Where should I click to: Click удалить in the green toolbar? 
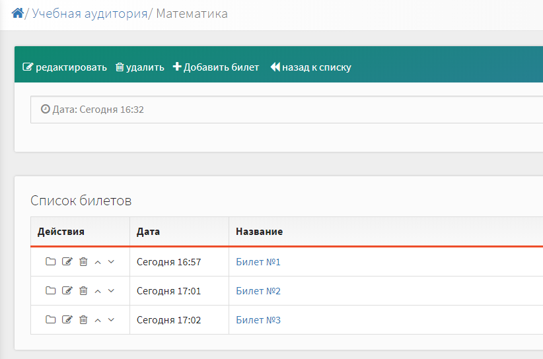140,67
